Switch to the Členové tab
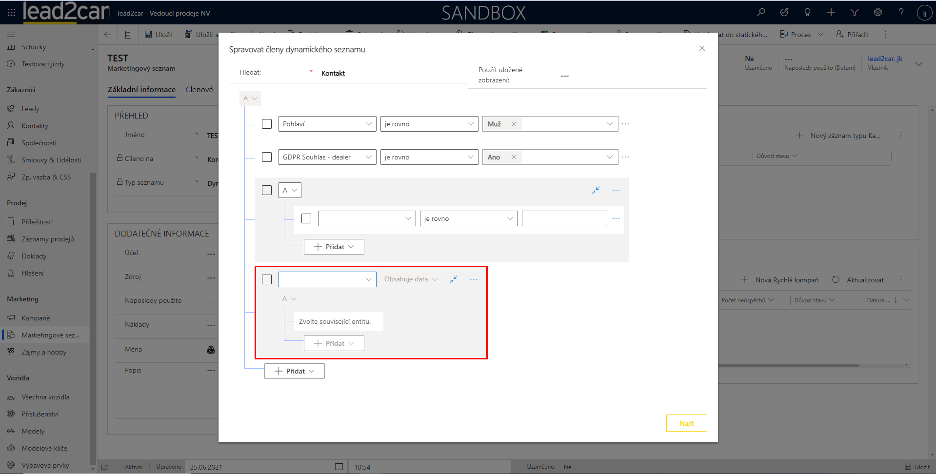The image size is (936, 474). 199,89
